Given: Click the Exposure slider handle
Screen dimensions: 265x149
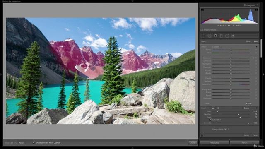Looking at the screenshot, I should coord(231,58).
